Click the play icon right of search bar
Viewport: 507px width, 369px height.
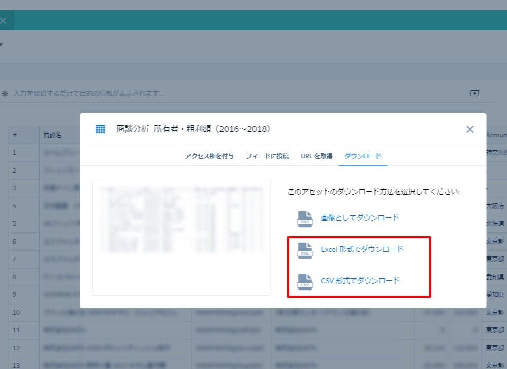coord(474,93)
